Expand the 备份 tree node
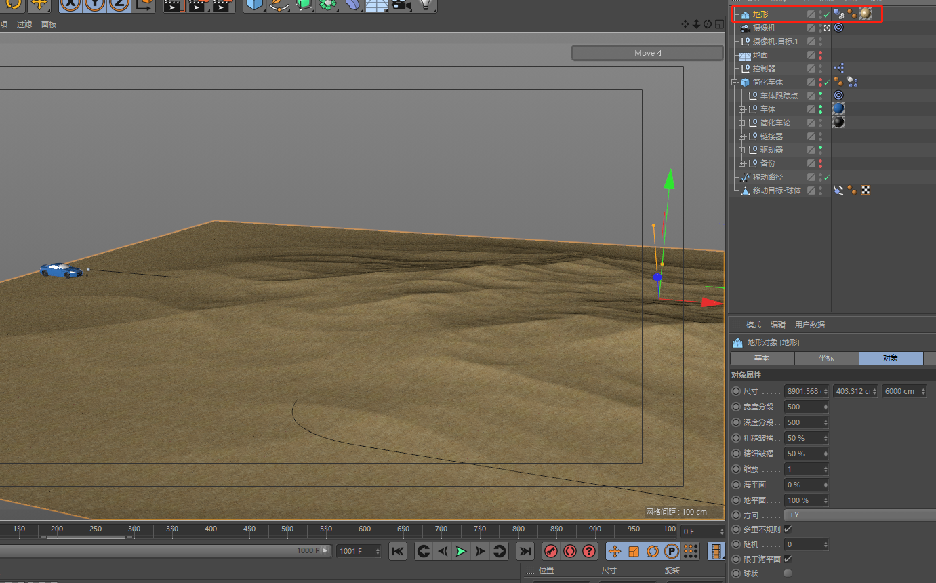Image resolution: width=936 pixels, height=583 pixels. pyautogui.click(x=742, y=163)
